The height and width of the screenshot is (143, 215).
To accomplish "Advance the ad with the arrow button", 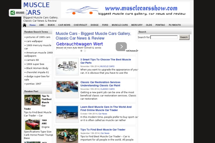I will (x=121, y=47).
